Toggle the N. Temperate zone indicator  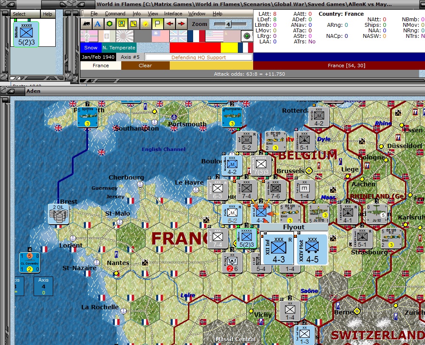point(118,48)
